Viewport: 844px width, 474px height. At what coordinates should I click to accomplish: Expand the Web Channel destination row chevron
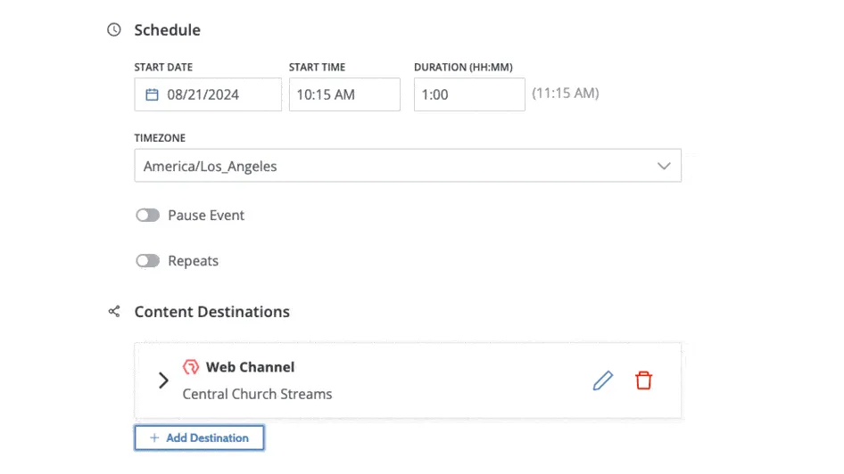163,380
